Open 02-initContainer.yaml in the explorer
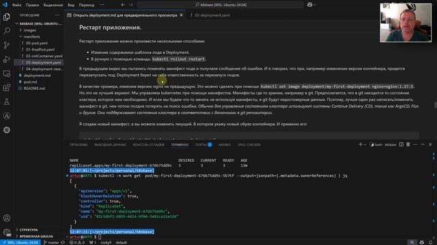 point(44,56)
